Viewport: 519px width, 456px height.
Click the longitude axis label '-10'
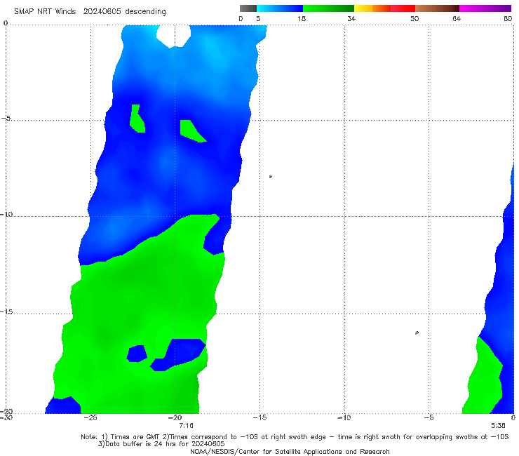click(x=344, y=417)
